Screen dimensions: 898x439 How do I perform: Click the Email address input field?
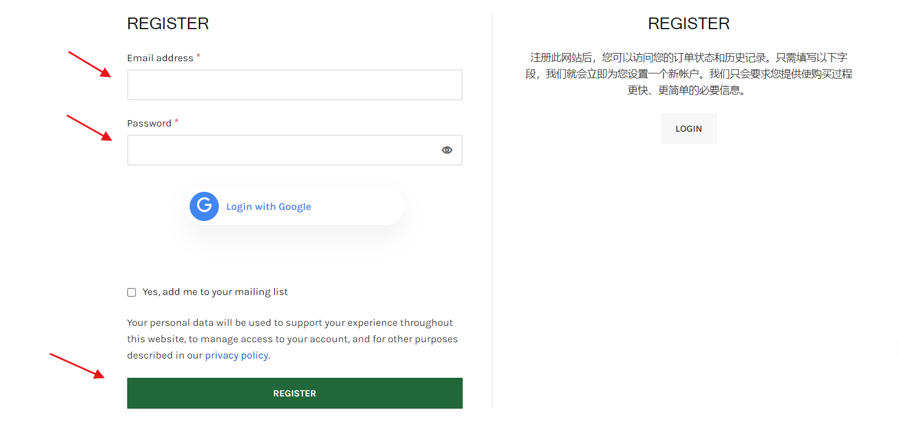pos(295,85)
